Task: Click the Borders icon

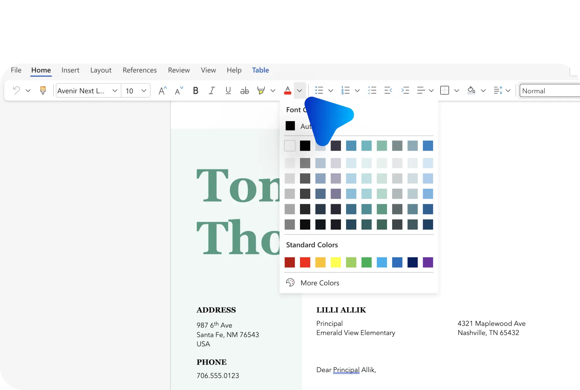Action: 445,90
